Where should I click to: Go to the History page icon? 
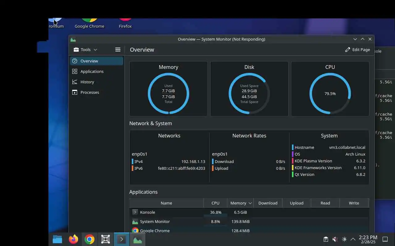click(x=75, y=82)
